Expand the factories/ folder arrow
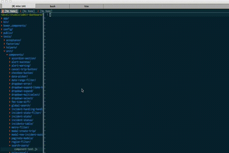This screenshot has width=229, height=153. point(4,44)
